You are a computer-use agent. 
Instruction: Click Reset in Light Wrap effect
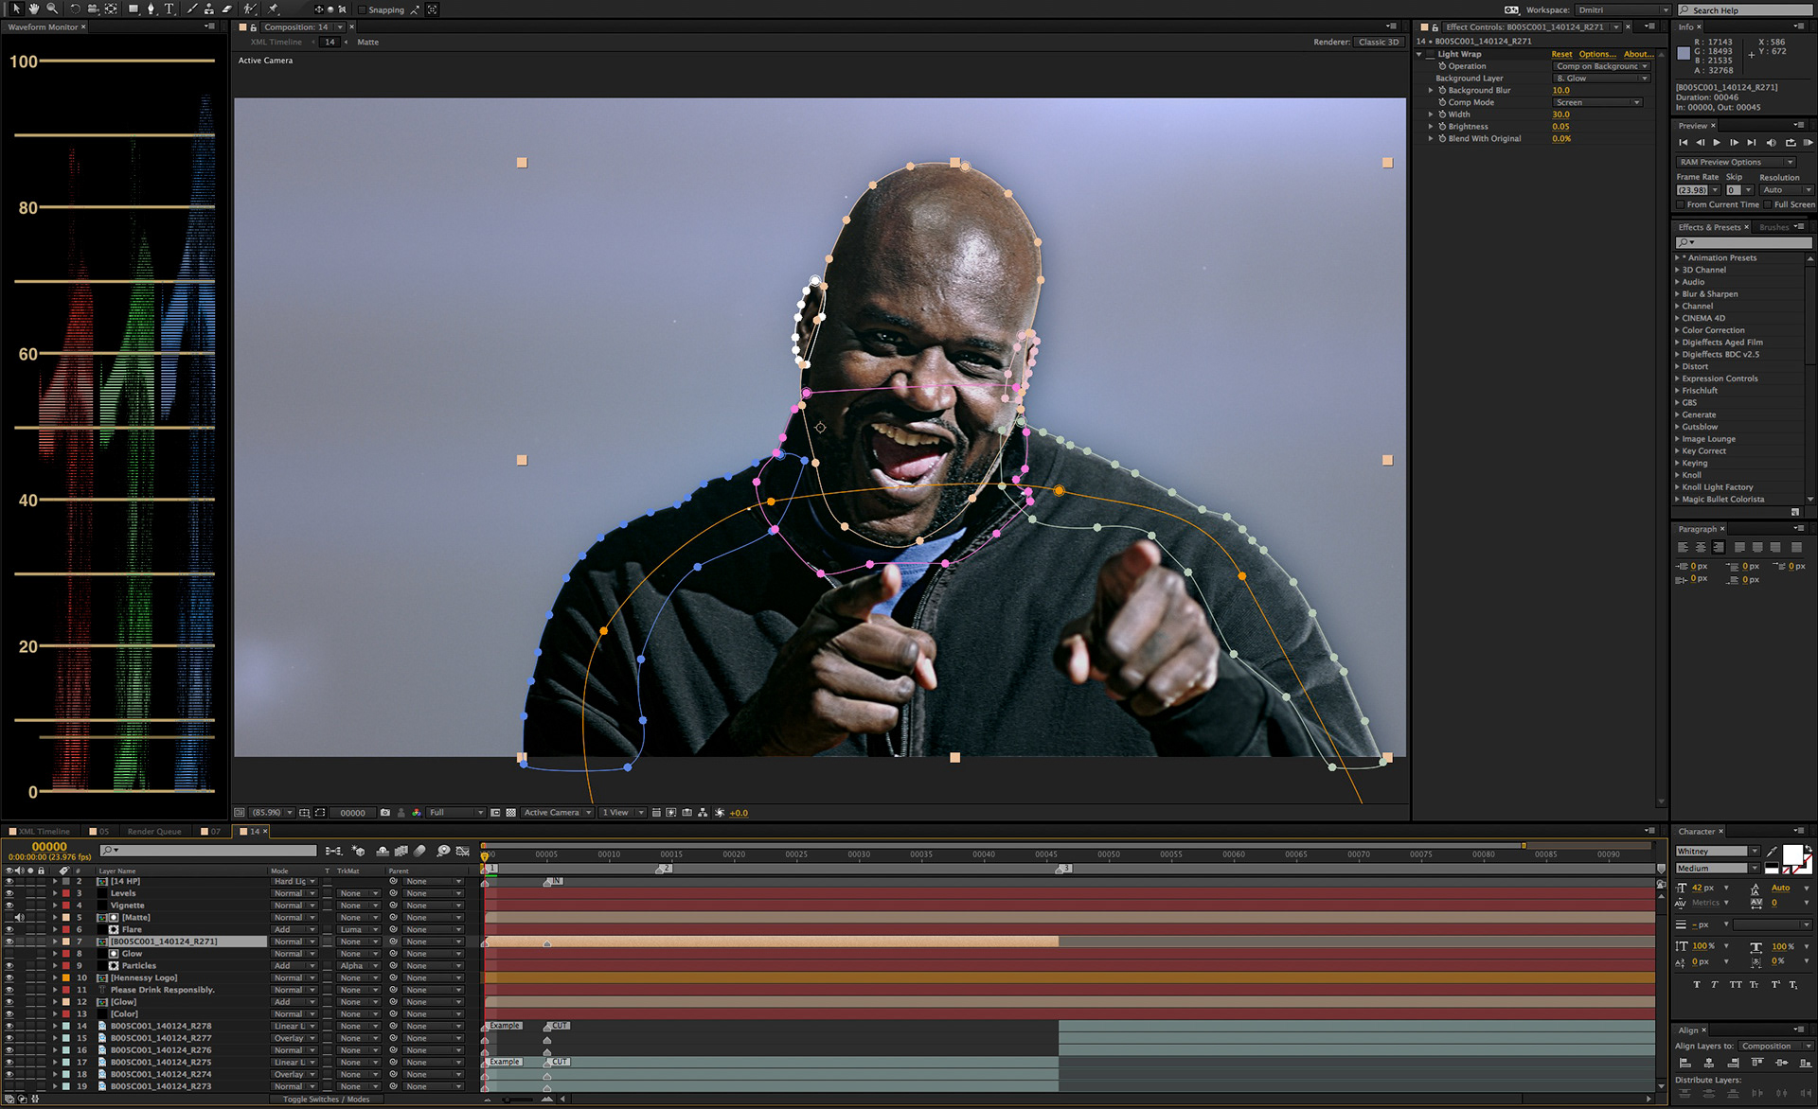pyautogui.click(x=1561, y=54)
